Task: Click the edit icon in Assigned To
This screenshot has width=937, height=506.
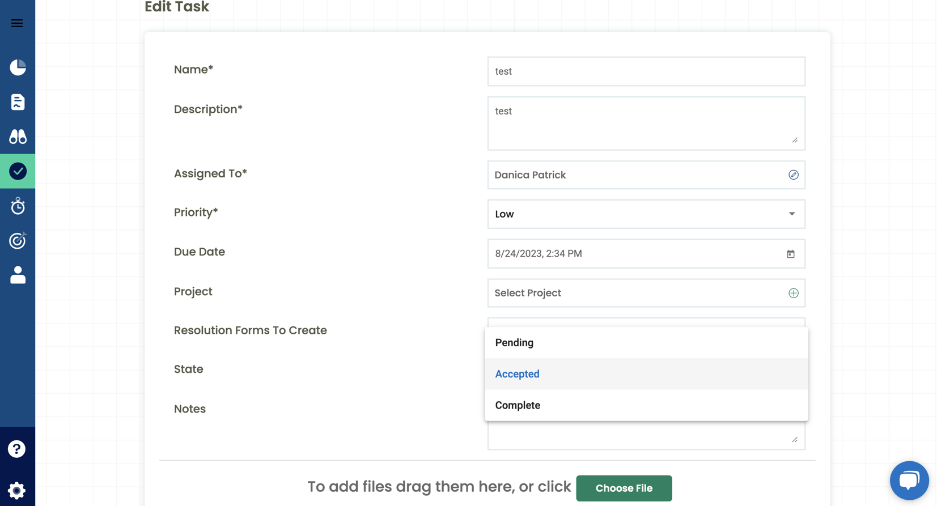Action: (793, 175)
